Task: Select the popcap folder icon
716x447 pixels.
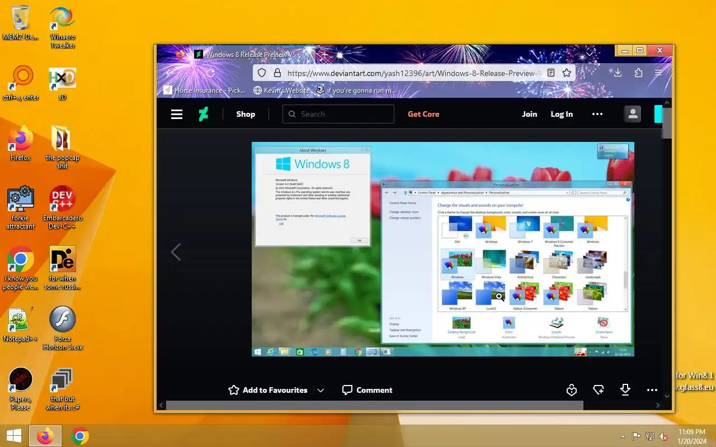Action: point(63,148)
